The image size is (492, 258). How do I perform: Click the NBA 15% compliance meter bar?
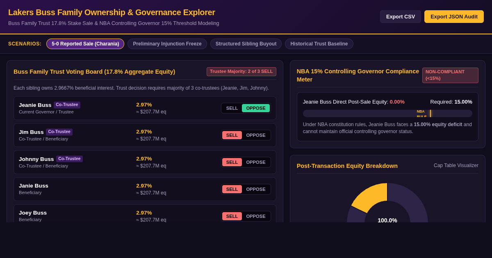click(x=387, y=113)
